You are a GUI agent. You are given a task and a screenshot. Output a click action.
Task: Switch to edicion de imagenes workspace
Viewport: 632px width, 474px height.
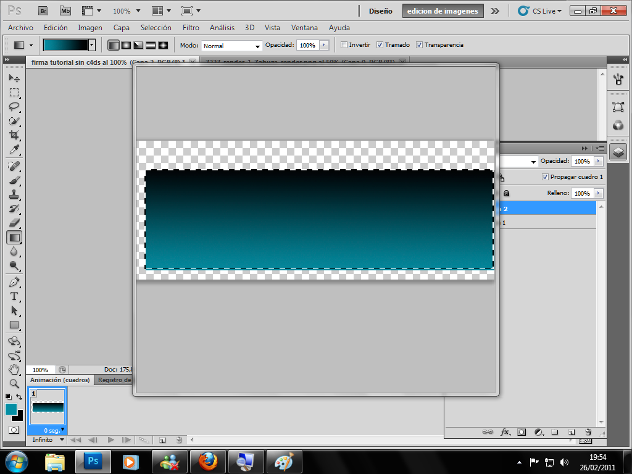[x=443, y=11]
